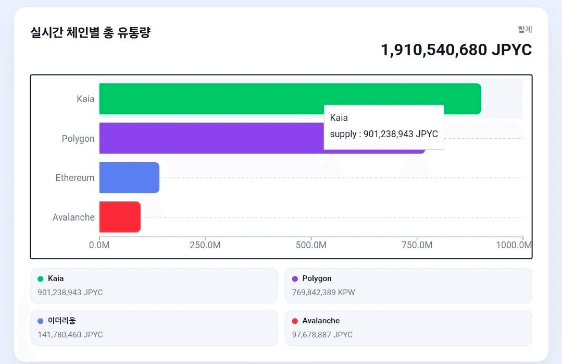This screenshot has height=364, width=562.
Task: Click the blue Ethereum bar in chart
Action: click(x=129, y=177)
